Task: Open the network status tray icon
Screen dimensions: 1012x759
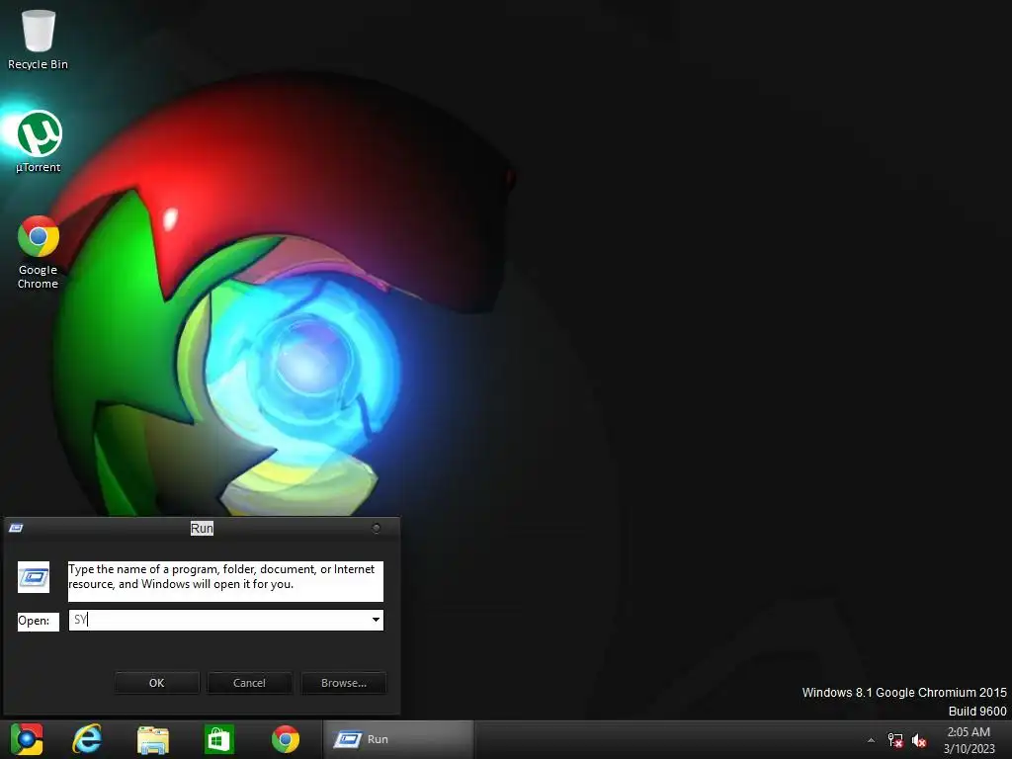Action: (895, 740)
